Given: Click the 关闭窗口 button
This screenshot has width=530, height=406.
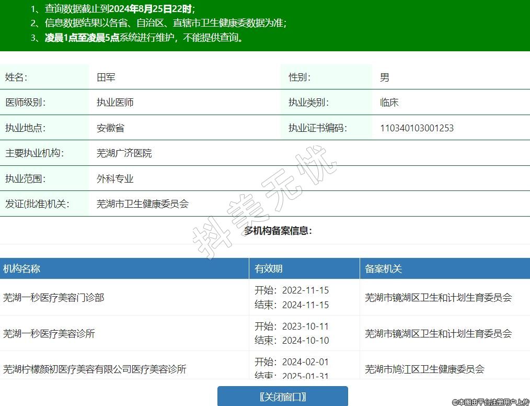Looking at the screenshot, I should coord(282,397).
